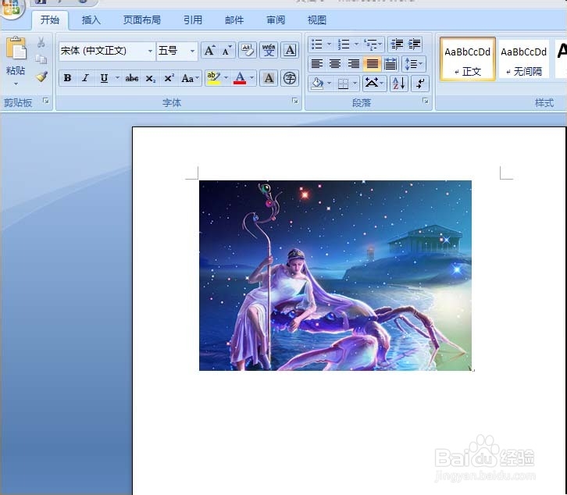Toggle Show/Hide paragraph marks
Viewport: 567px width, 495px height.
pyautogui.click(x=420, y=84)
